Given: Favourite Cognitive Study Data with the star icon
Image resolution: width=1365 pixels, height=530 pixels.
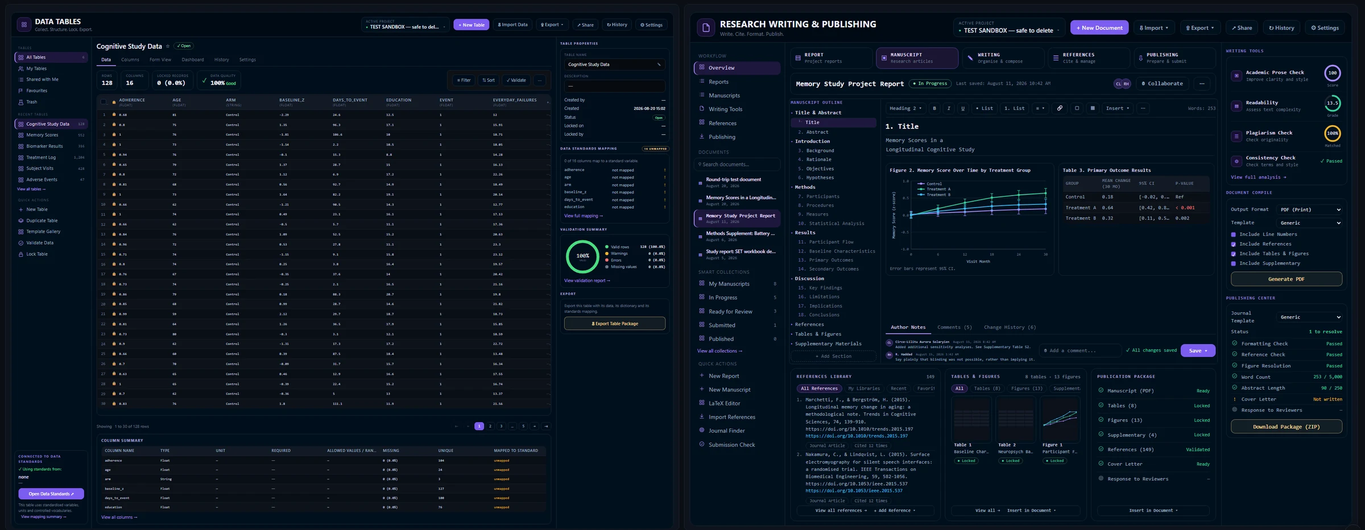Looking at the screenshot, I should coord(168,46).
